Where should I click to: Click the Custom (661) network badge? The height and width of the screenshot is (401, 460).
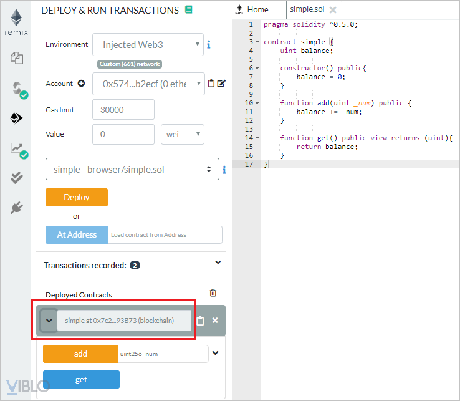[x=130, y=64]
